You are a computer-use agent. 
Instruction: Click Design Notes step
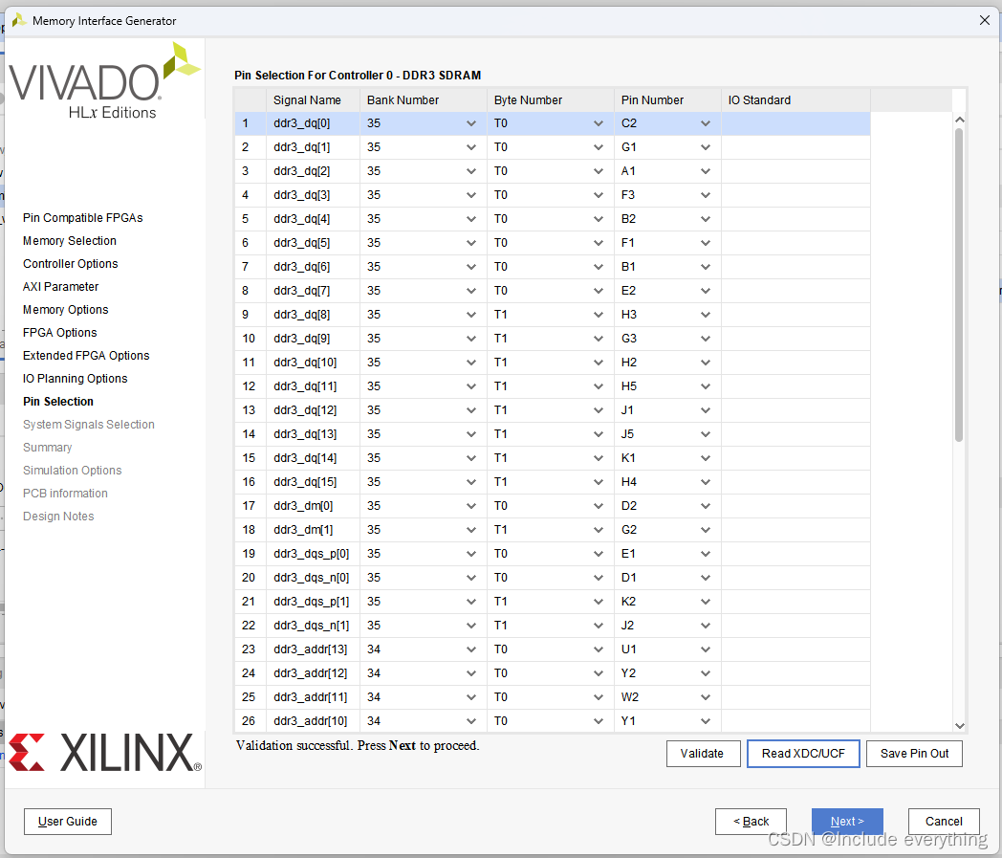[58, 517]
